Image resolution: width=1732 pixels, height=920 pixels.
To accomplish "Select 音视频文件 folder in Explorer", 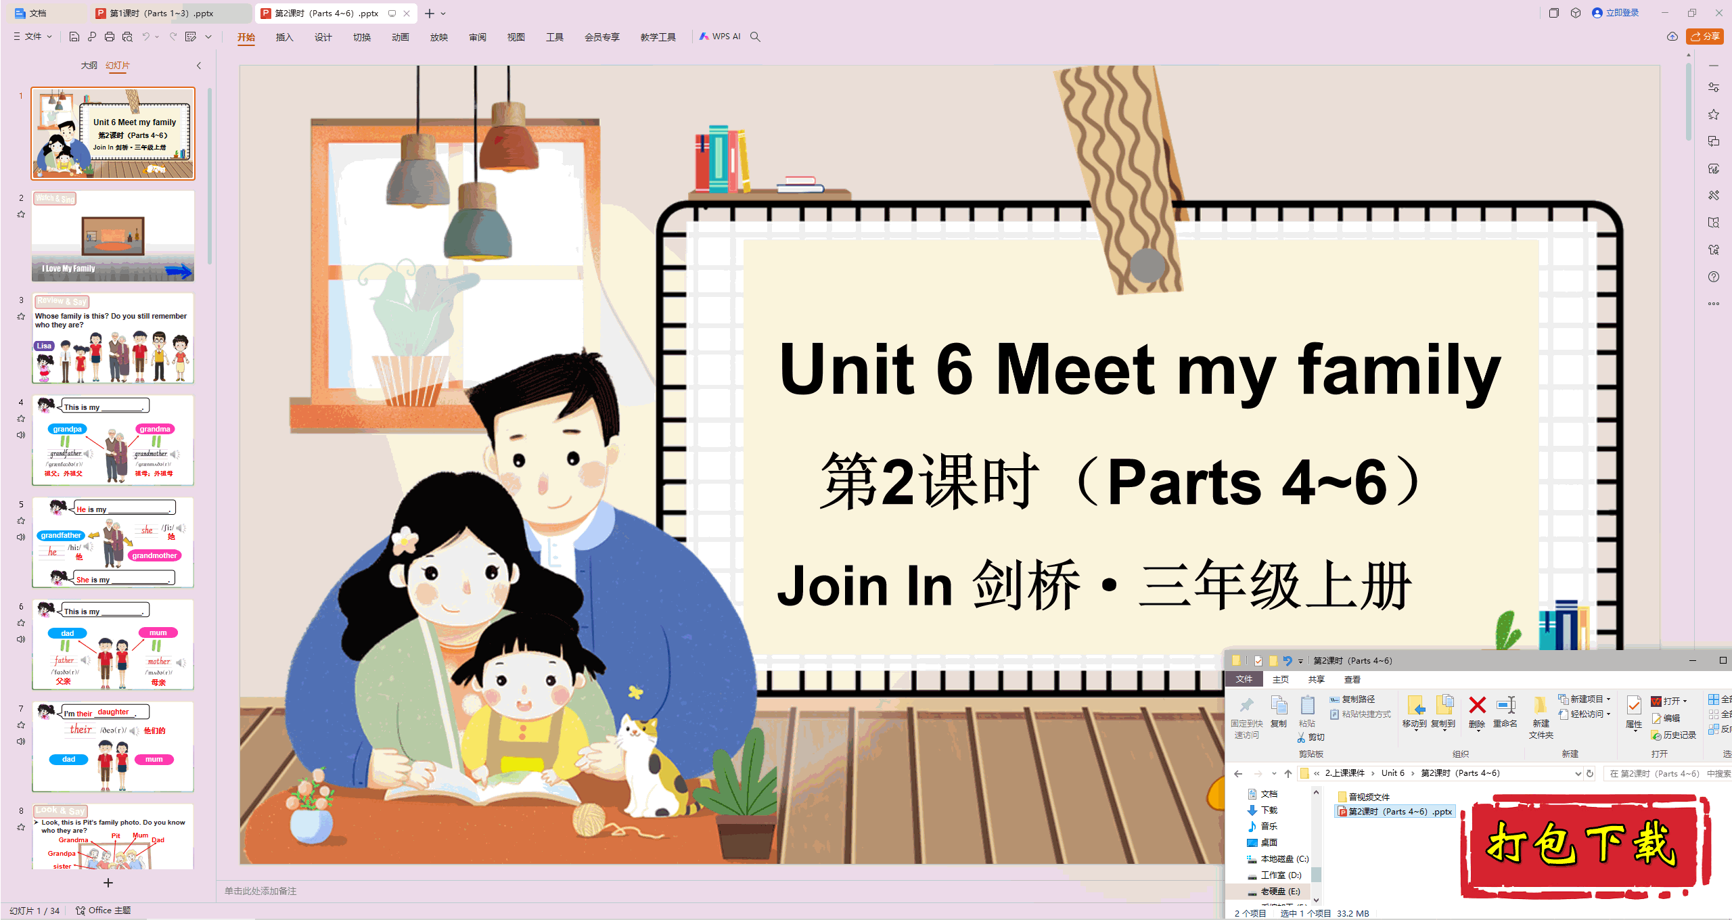I will 1364,797.
